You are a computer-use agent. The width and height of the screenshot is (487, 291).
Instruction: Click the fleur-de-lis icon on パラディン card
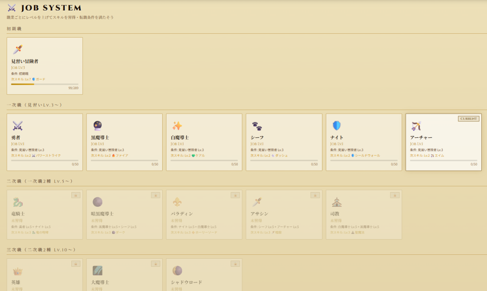point(177,202)
